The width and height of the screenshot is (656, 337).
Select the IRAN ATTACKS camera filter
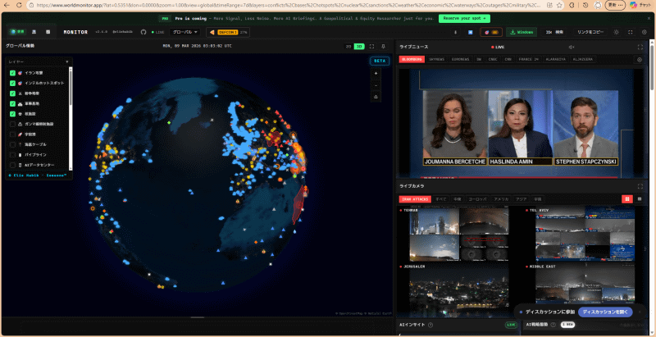tap(414, 199)
